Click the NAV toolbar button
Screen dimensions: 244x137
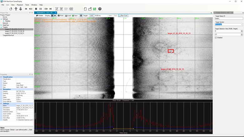click(71, 9)
